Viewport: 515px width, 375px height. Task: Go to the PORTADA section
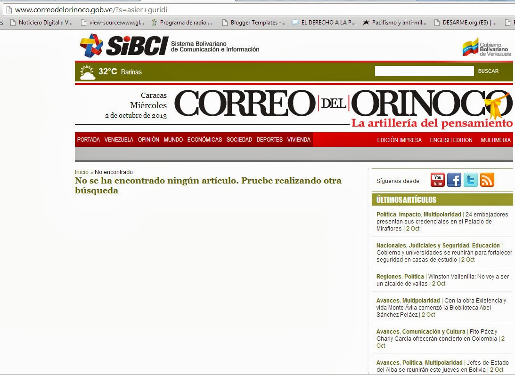[x=89, y=139]
